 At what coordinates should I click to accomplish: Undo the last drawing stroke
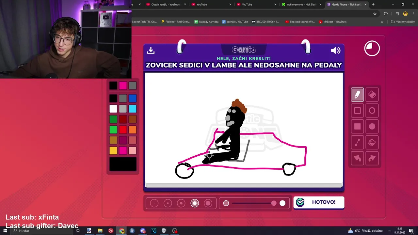click(357, 159)
